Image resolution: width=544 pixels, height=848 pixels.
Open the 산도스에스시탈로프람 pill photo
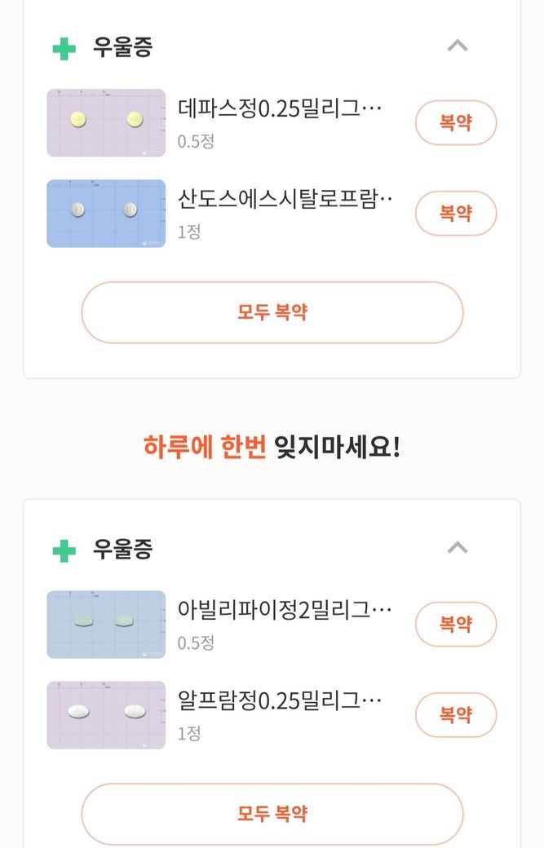tap(106, 213)
